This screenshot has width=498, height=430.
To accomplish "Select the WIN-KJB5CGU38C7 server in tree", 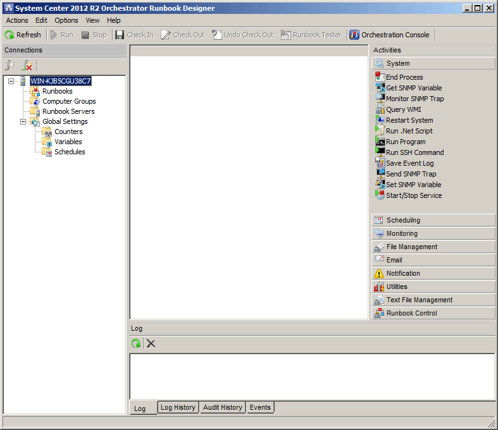I will [x=60, y=81].
